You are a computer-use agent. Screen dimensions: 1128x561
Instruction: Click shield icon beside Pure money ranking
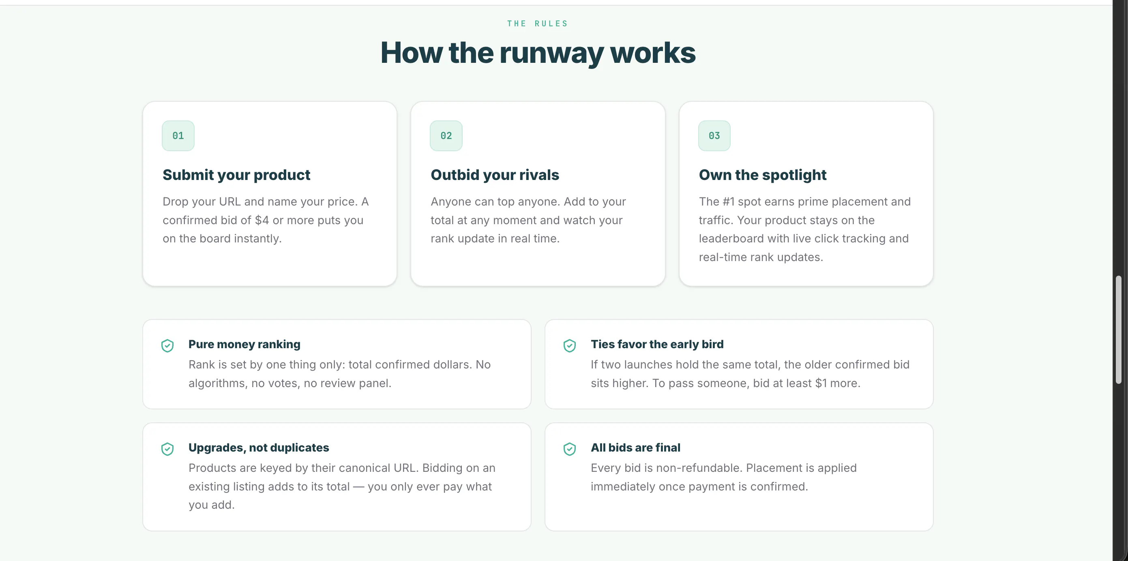(167, 346)
